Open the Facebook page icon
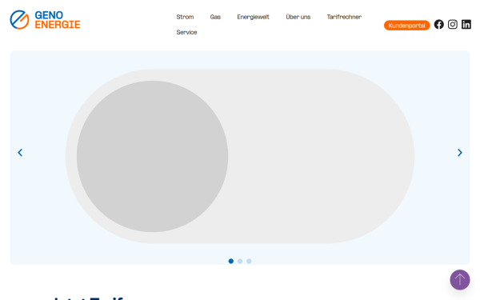 click(438, 25)
